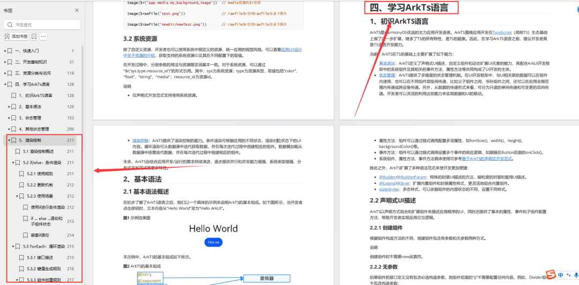
Task: Expand the 2、基本语法 bookmark arrow
Action: coord(9,107)
